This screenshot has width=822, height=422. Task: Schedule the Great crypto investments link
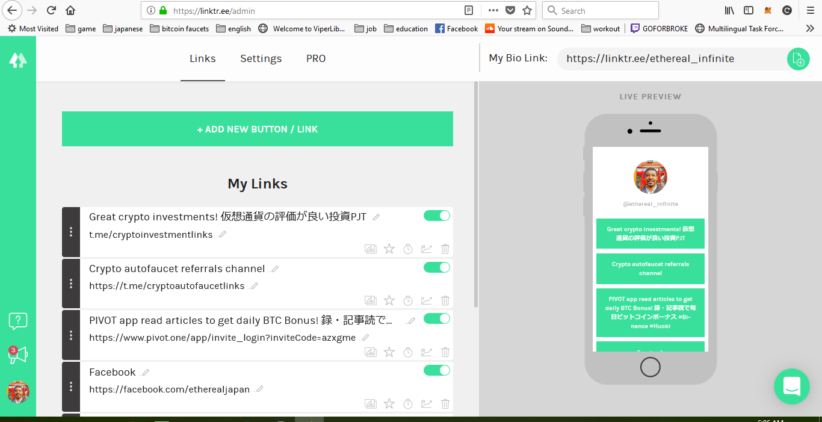(408, 249)
